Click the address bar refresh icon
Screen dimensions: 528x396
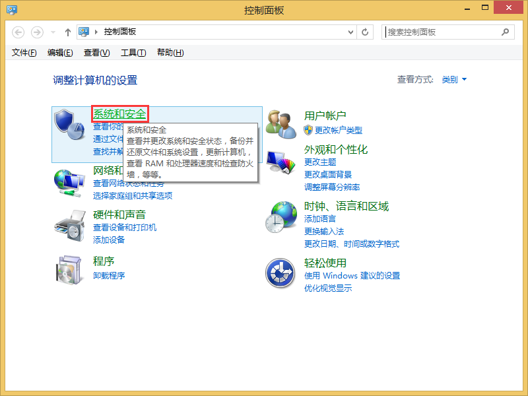coord(365,32)
